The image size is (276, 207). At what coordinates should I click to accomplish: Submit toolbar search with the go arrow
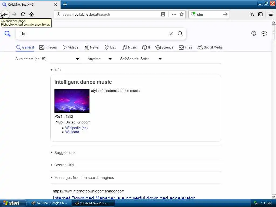click(x=225, y=14)
